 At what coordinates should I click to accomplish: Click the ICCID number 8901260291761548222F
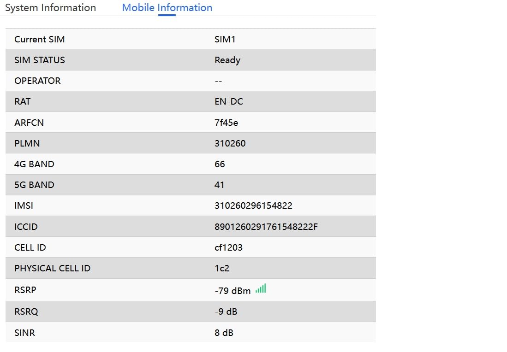click(x=266, y=227)
